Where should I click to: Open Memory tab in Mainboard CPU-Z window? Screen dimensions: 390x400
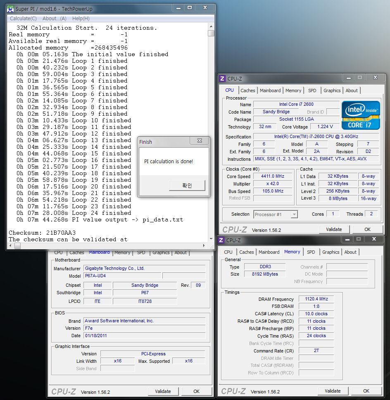tap(122, 252)
